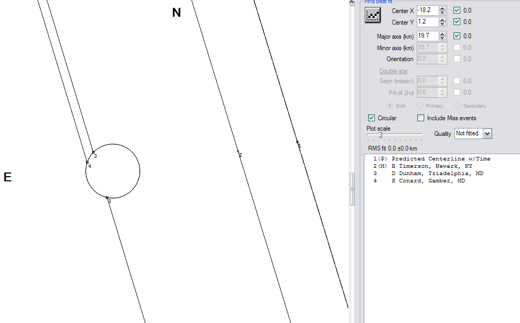The height and width of the screenshot is (323, 520).
Task: Select row 4 S Conard, Gamber, MD
Action: pyautogui.click(x=419, y=181)
